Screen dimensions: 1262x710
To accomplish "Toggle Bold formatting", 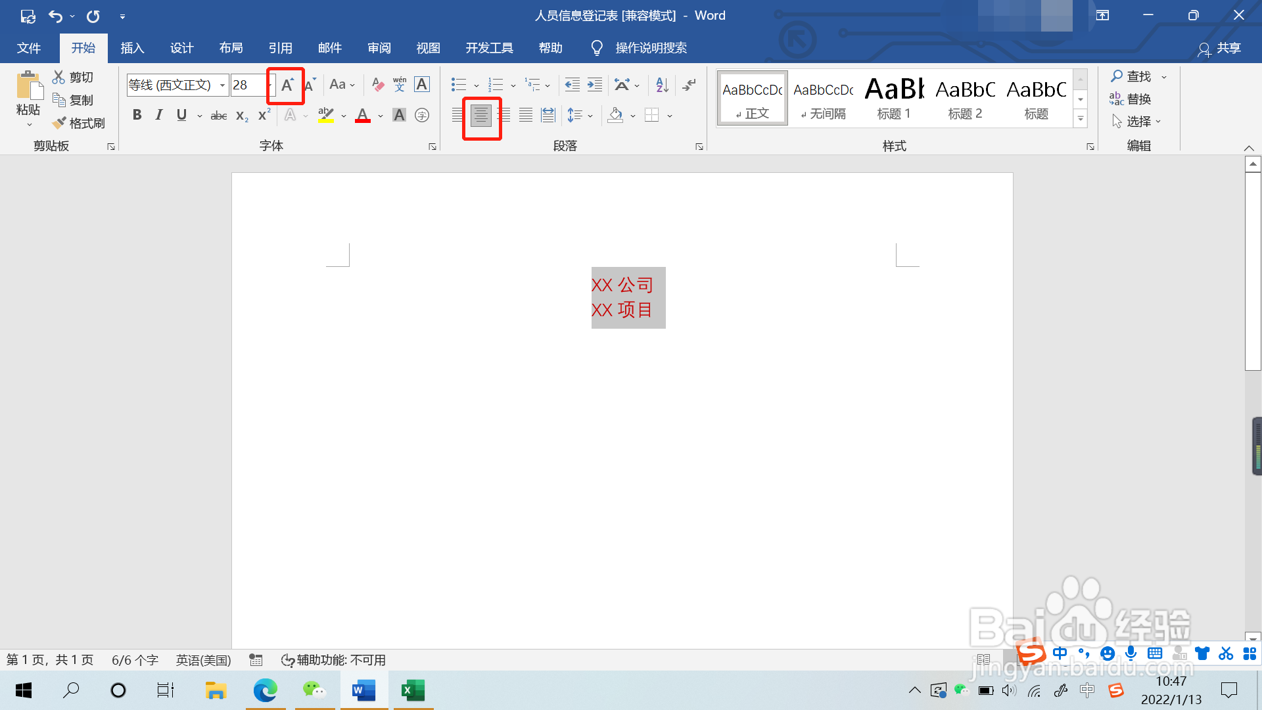I will (x=137, y=115).
